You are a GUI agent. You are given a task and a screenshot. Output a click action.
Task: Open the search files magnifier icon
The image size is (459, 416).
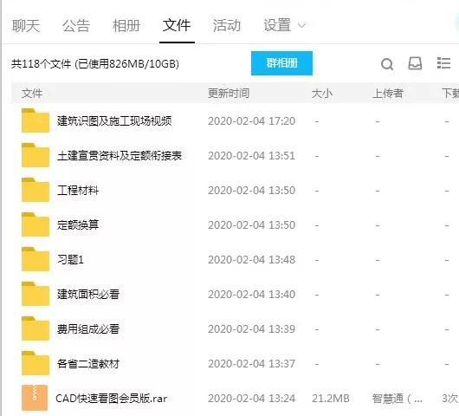[x=387, y=63]
